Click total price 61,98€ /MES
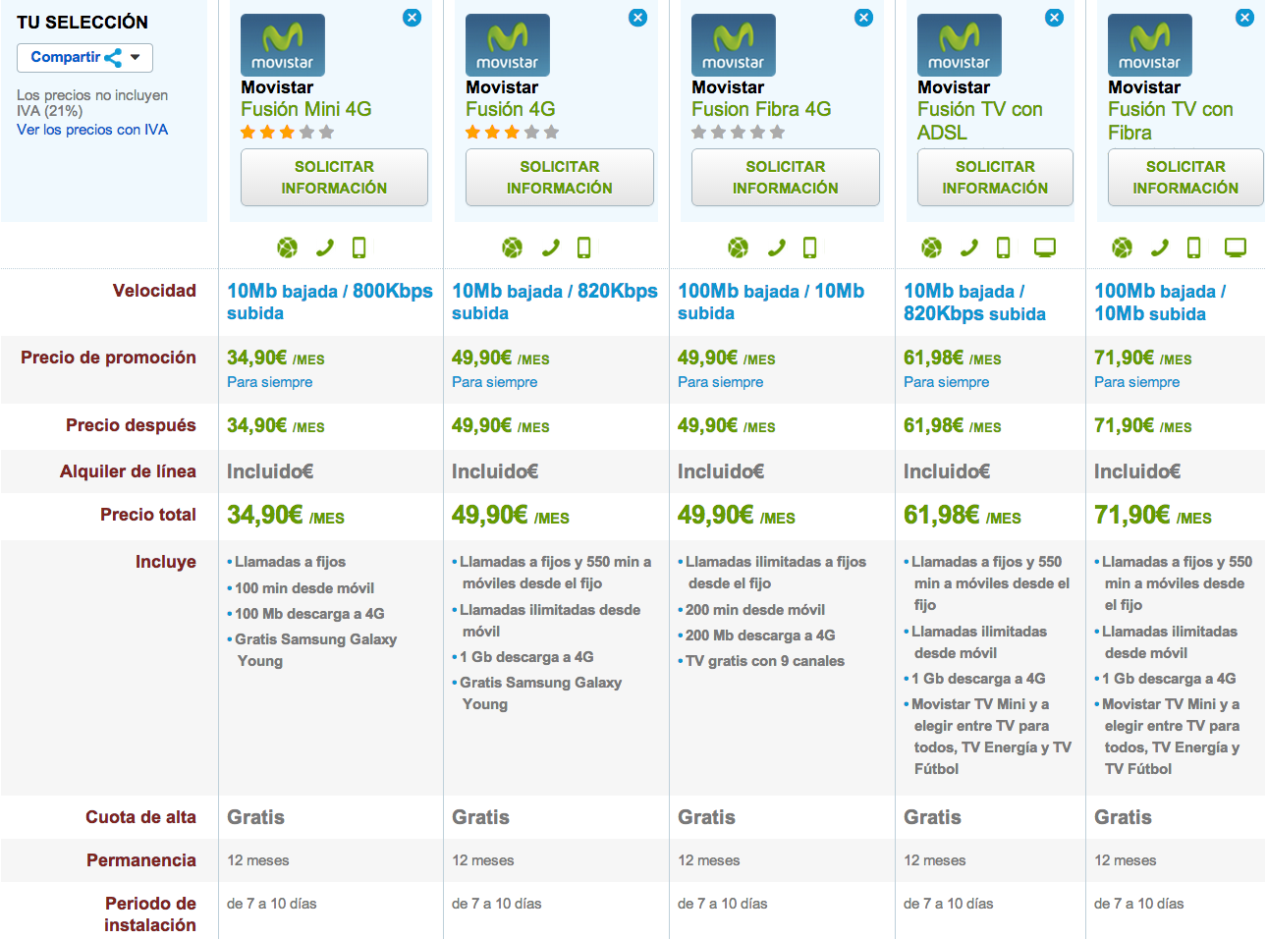The image size is (1267, 939). click(x=963, y=515)
